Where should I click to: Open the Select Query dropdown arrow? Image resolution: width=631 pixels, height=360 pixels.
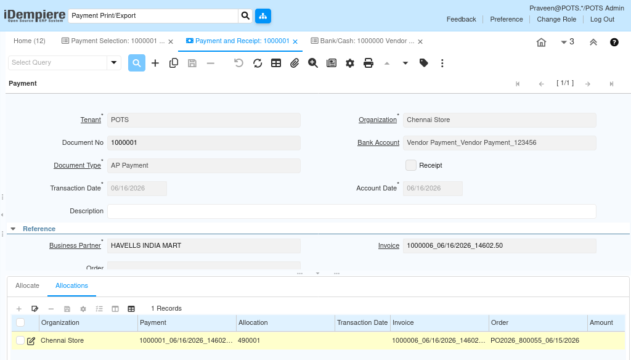coord(114,63)
